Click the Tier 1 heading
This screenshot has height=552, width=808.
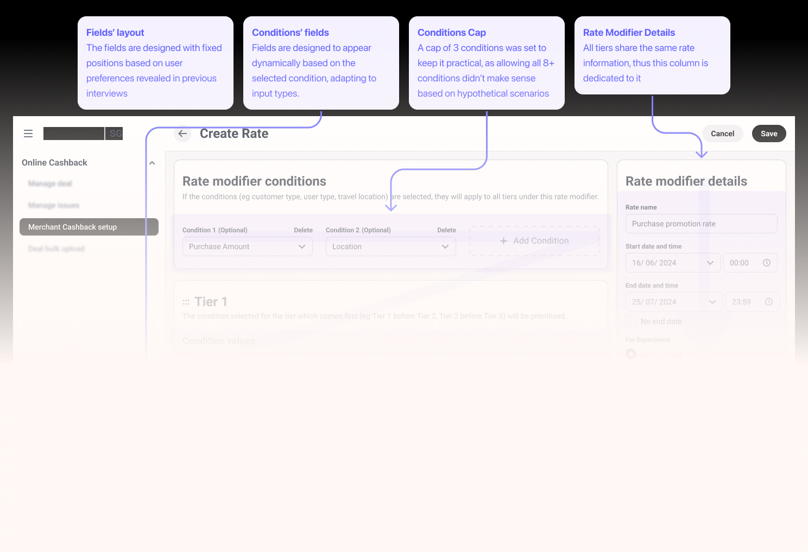[211, 302]
